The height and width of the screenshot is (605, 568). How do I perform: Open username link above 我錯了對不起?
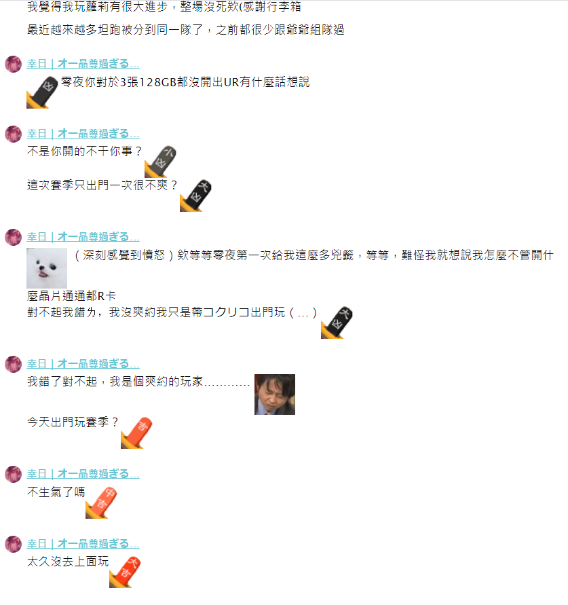point(83,363)
